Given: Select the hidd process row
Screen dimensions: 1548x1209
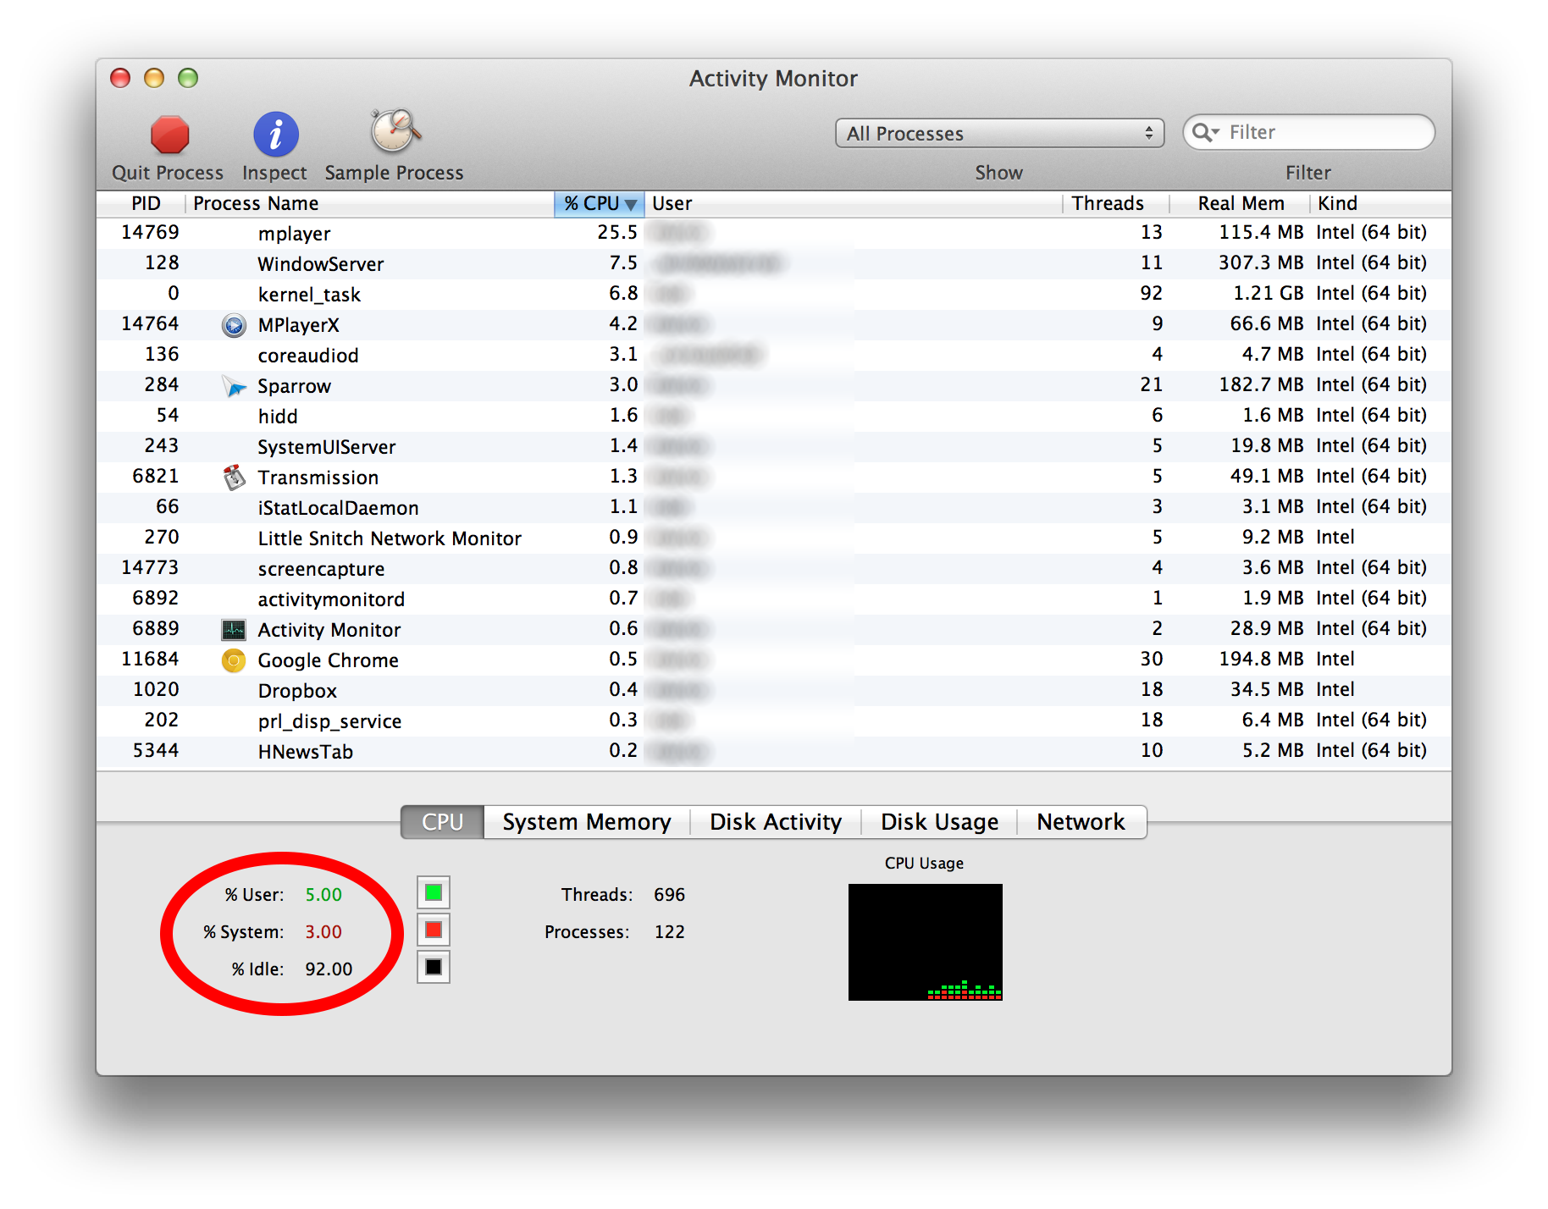Looking at the screenshot, I should tap(774, 416).
